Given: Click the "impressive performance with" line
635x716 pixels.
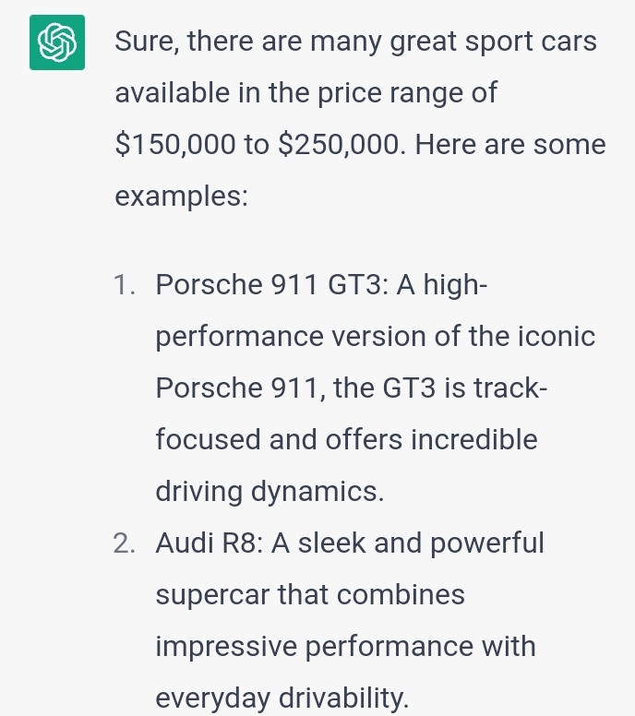Looking at the screenshot, I should click(x=345, y=647).
